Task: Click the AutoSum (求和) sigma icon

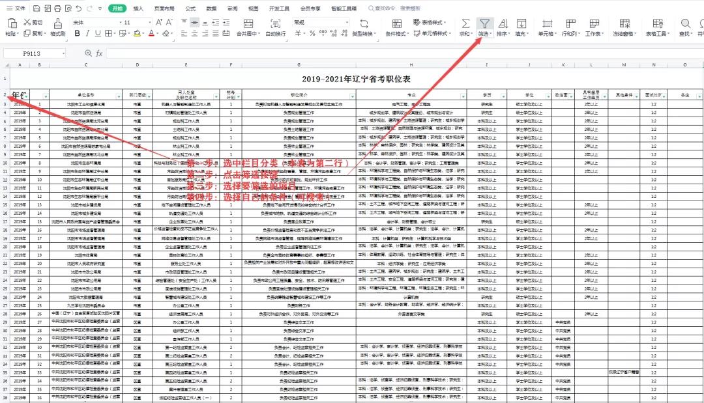Action: 465,24
